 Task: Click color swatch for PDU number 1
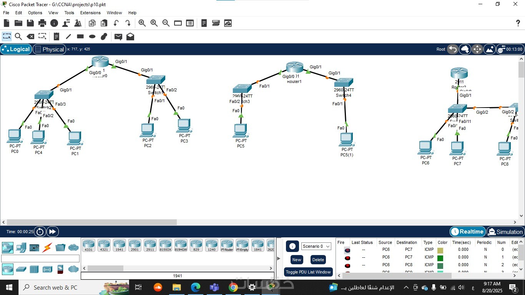click(x=440, y=258)
